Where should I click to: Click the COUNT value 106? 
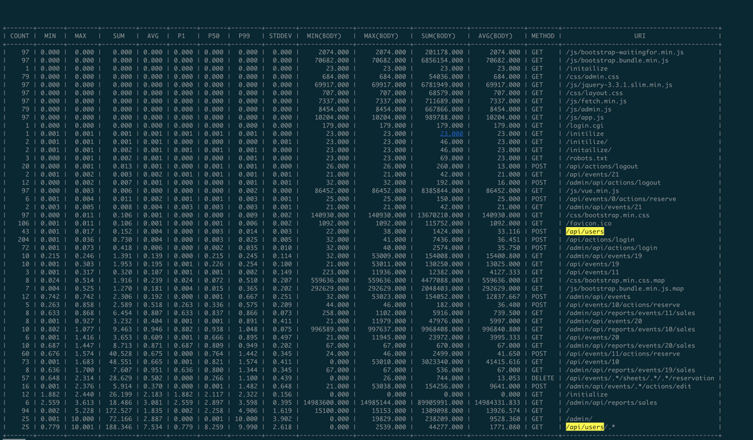point(24,223)
